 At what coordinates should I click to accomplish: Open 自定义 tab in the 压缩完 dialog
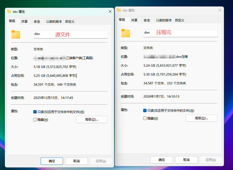(x=180, y=20)
